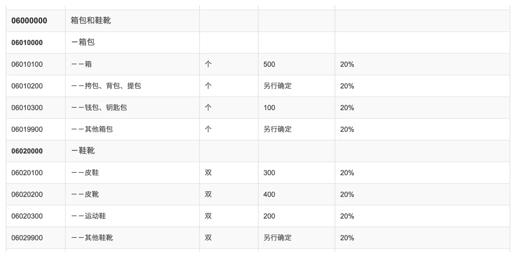This screenshot has height=257, width=514.
Task: Click the 一一皮靴 item cell
Action: pyautogui.click(x=85, y=194)
